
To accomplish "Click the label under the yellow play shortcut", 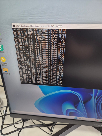I will 4,64.
